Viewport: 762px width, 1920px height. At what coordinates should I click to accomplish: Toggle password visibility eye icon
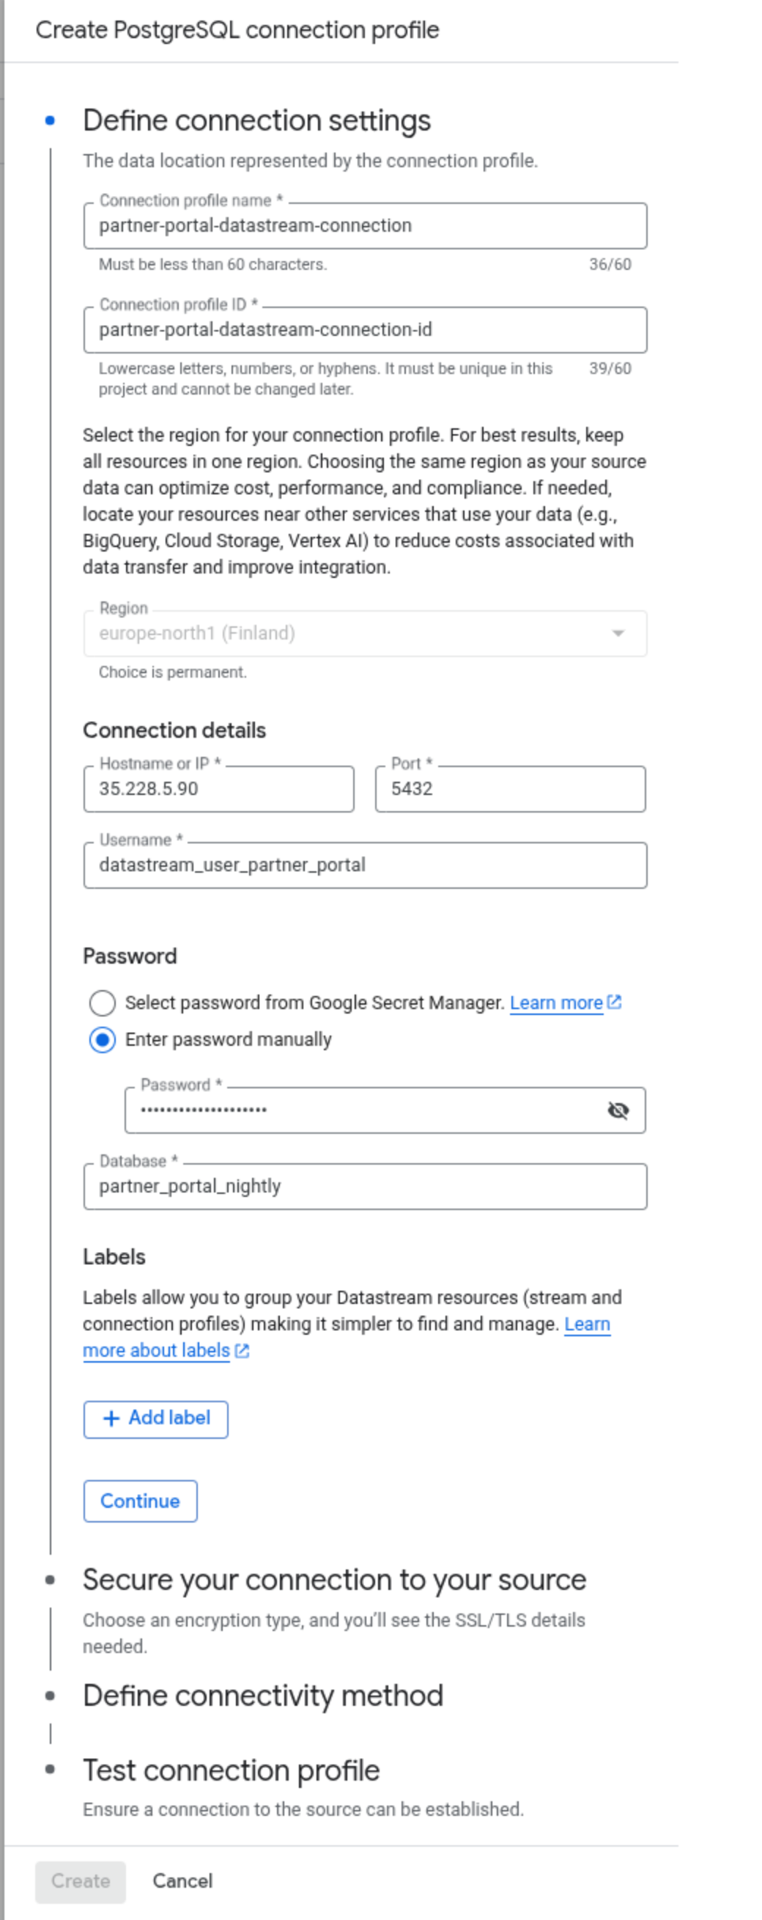618,1110
